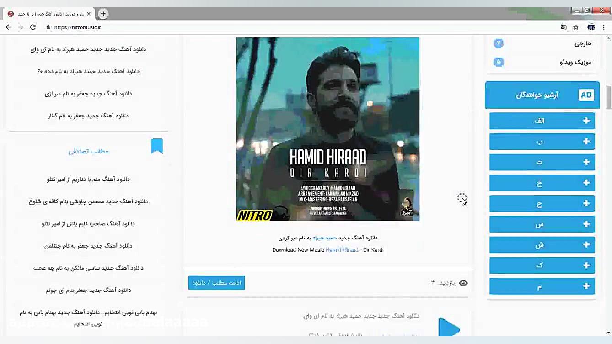Open the جعفر بنام ای جونم link
Screen dimensions: 612x344
coord(88,291)
